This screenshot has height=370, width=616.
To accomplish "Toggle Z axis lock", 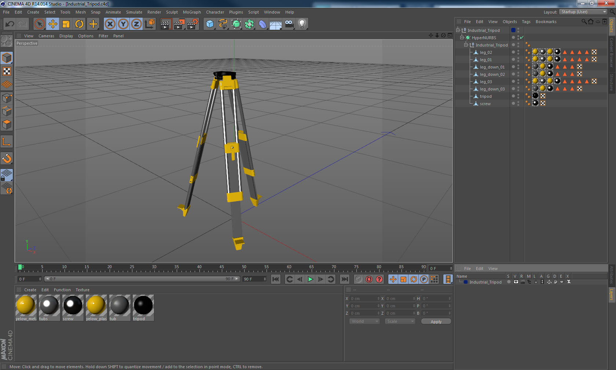I will pyautogui.click(x=136, y=24).
